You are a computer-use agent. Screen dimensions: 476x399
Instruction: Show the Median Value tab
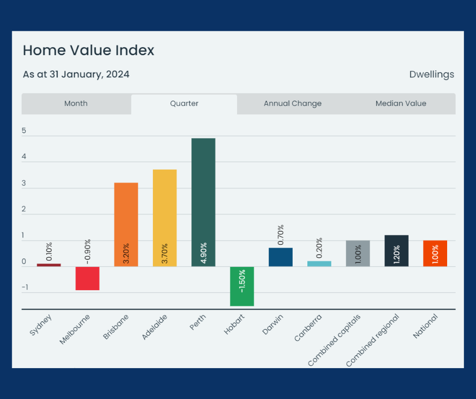(x=401, y=103)
